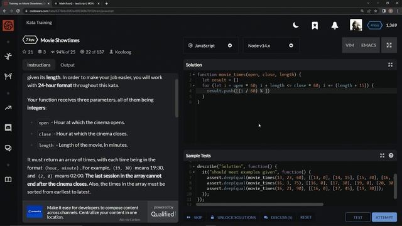Bookmark this kata with the bookmark icon
This screenshot has height=226, width=402.
click(315, 25)
